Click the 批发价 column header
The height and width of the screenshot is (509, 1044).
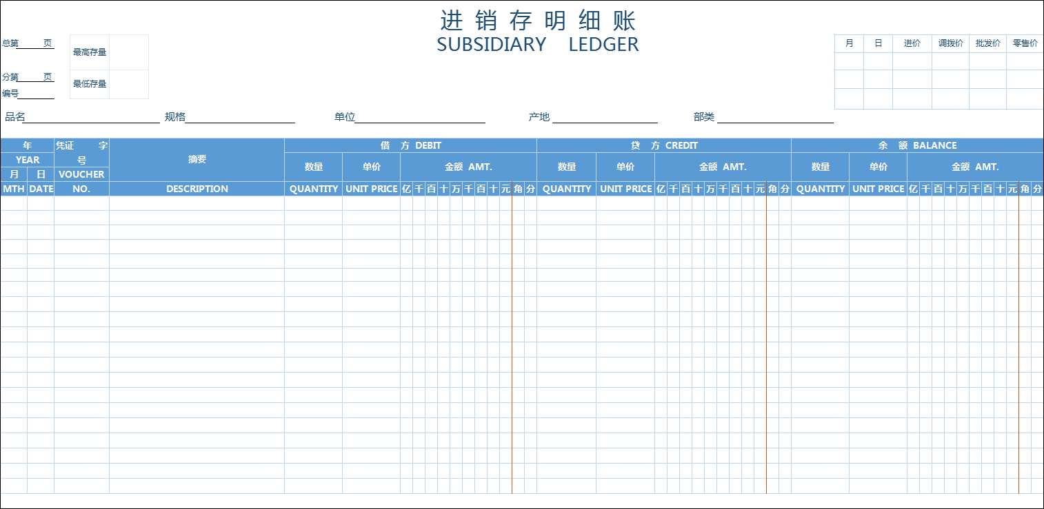[987, 42]
